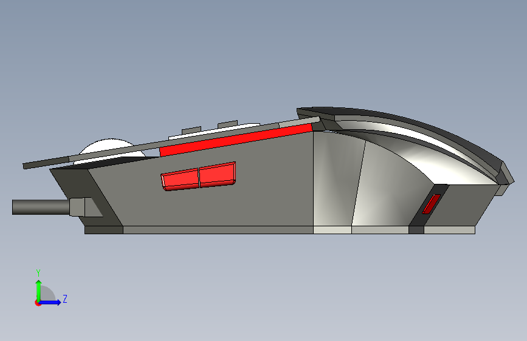The width and height of the screenshot is (527, 341).
Task: Select the left red side button of the pair
Action: (181, 180)
